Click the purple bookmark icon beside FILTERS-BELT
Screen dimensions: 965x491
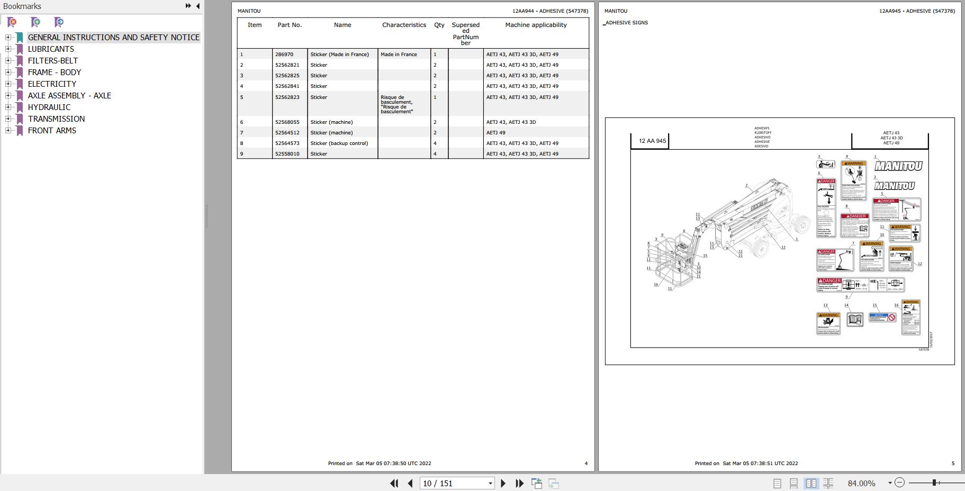[x=20, y=61]
